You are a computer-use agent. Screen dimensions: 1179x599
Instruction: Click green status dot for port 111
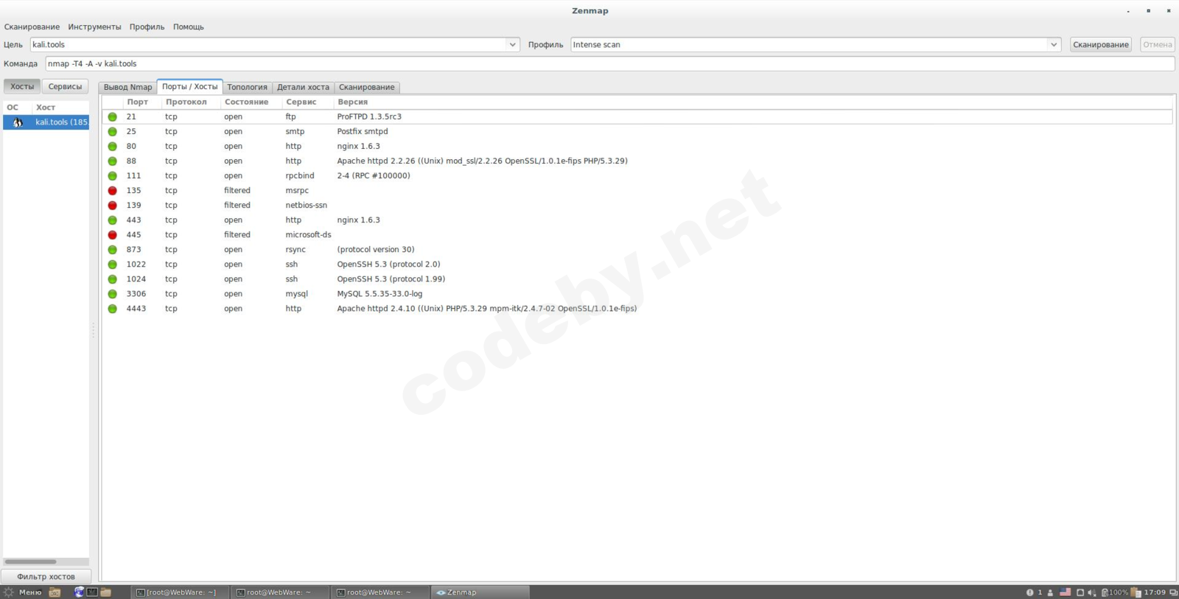click(112, 175)
